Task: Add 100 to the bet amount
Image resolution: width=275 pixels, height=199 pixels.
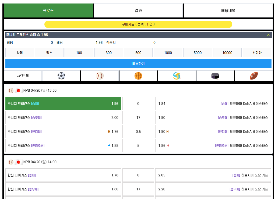Action: [x=79, y=53]
